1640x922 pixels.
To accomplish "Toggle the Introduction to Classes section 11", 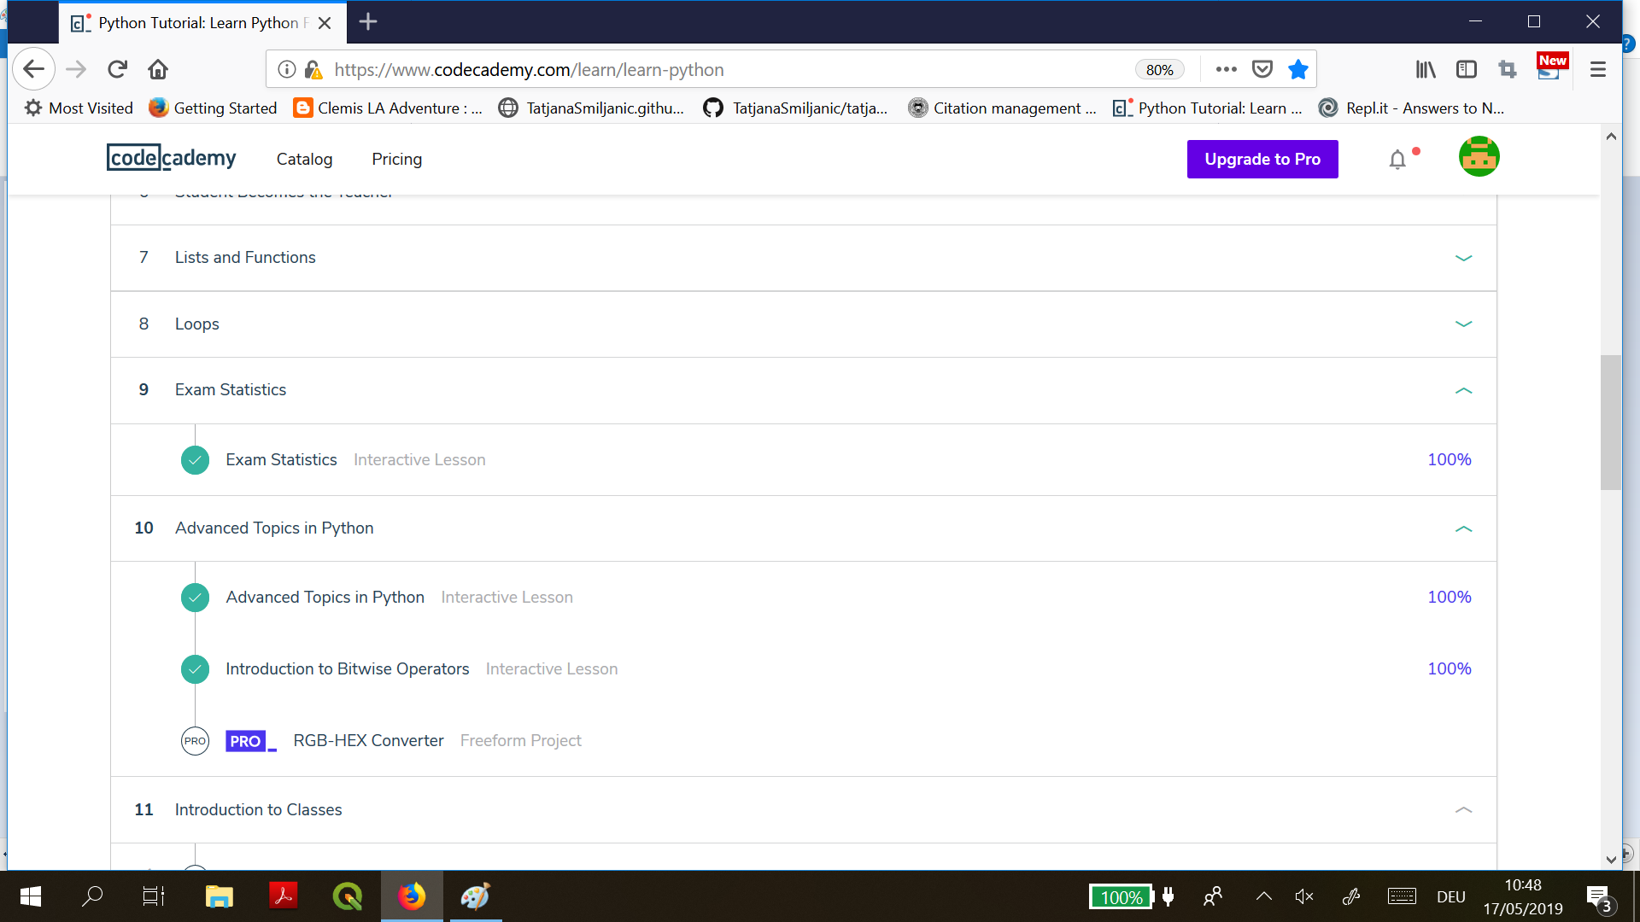I will (x=1463, y=809).
